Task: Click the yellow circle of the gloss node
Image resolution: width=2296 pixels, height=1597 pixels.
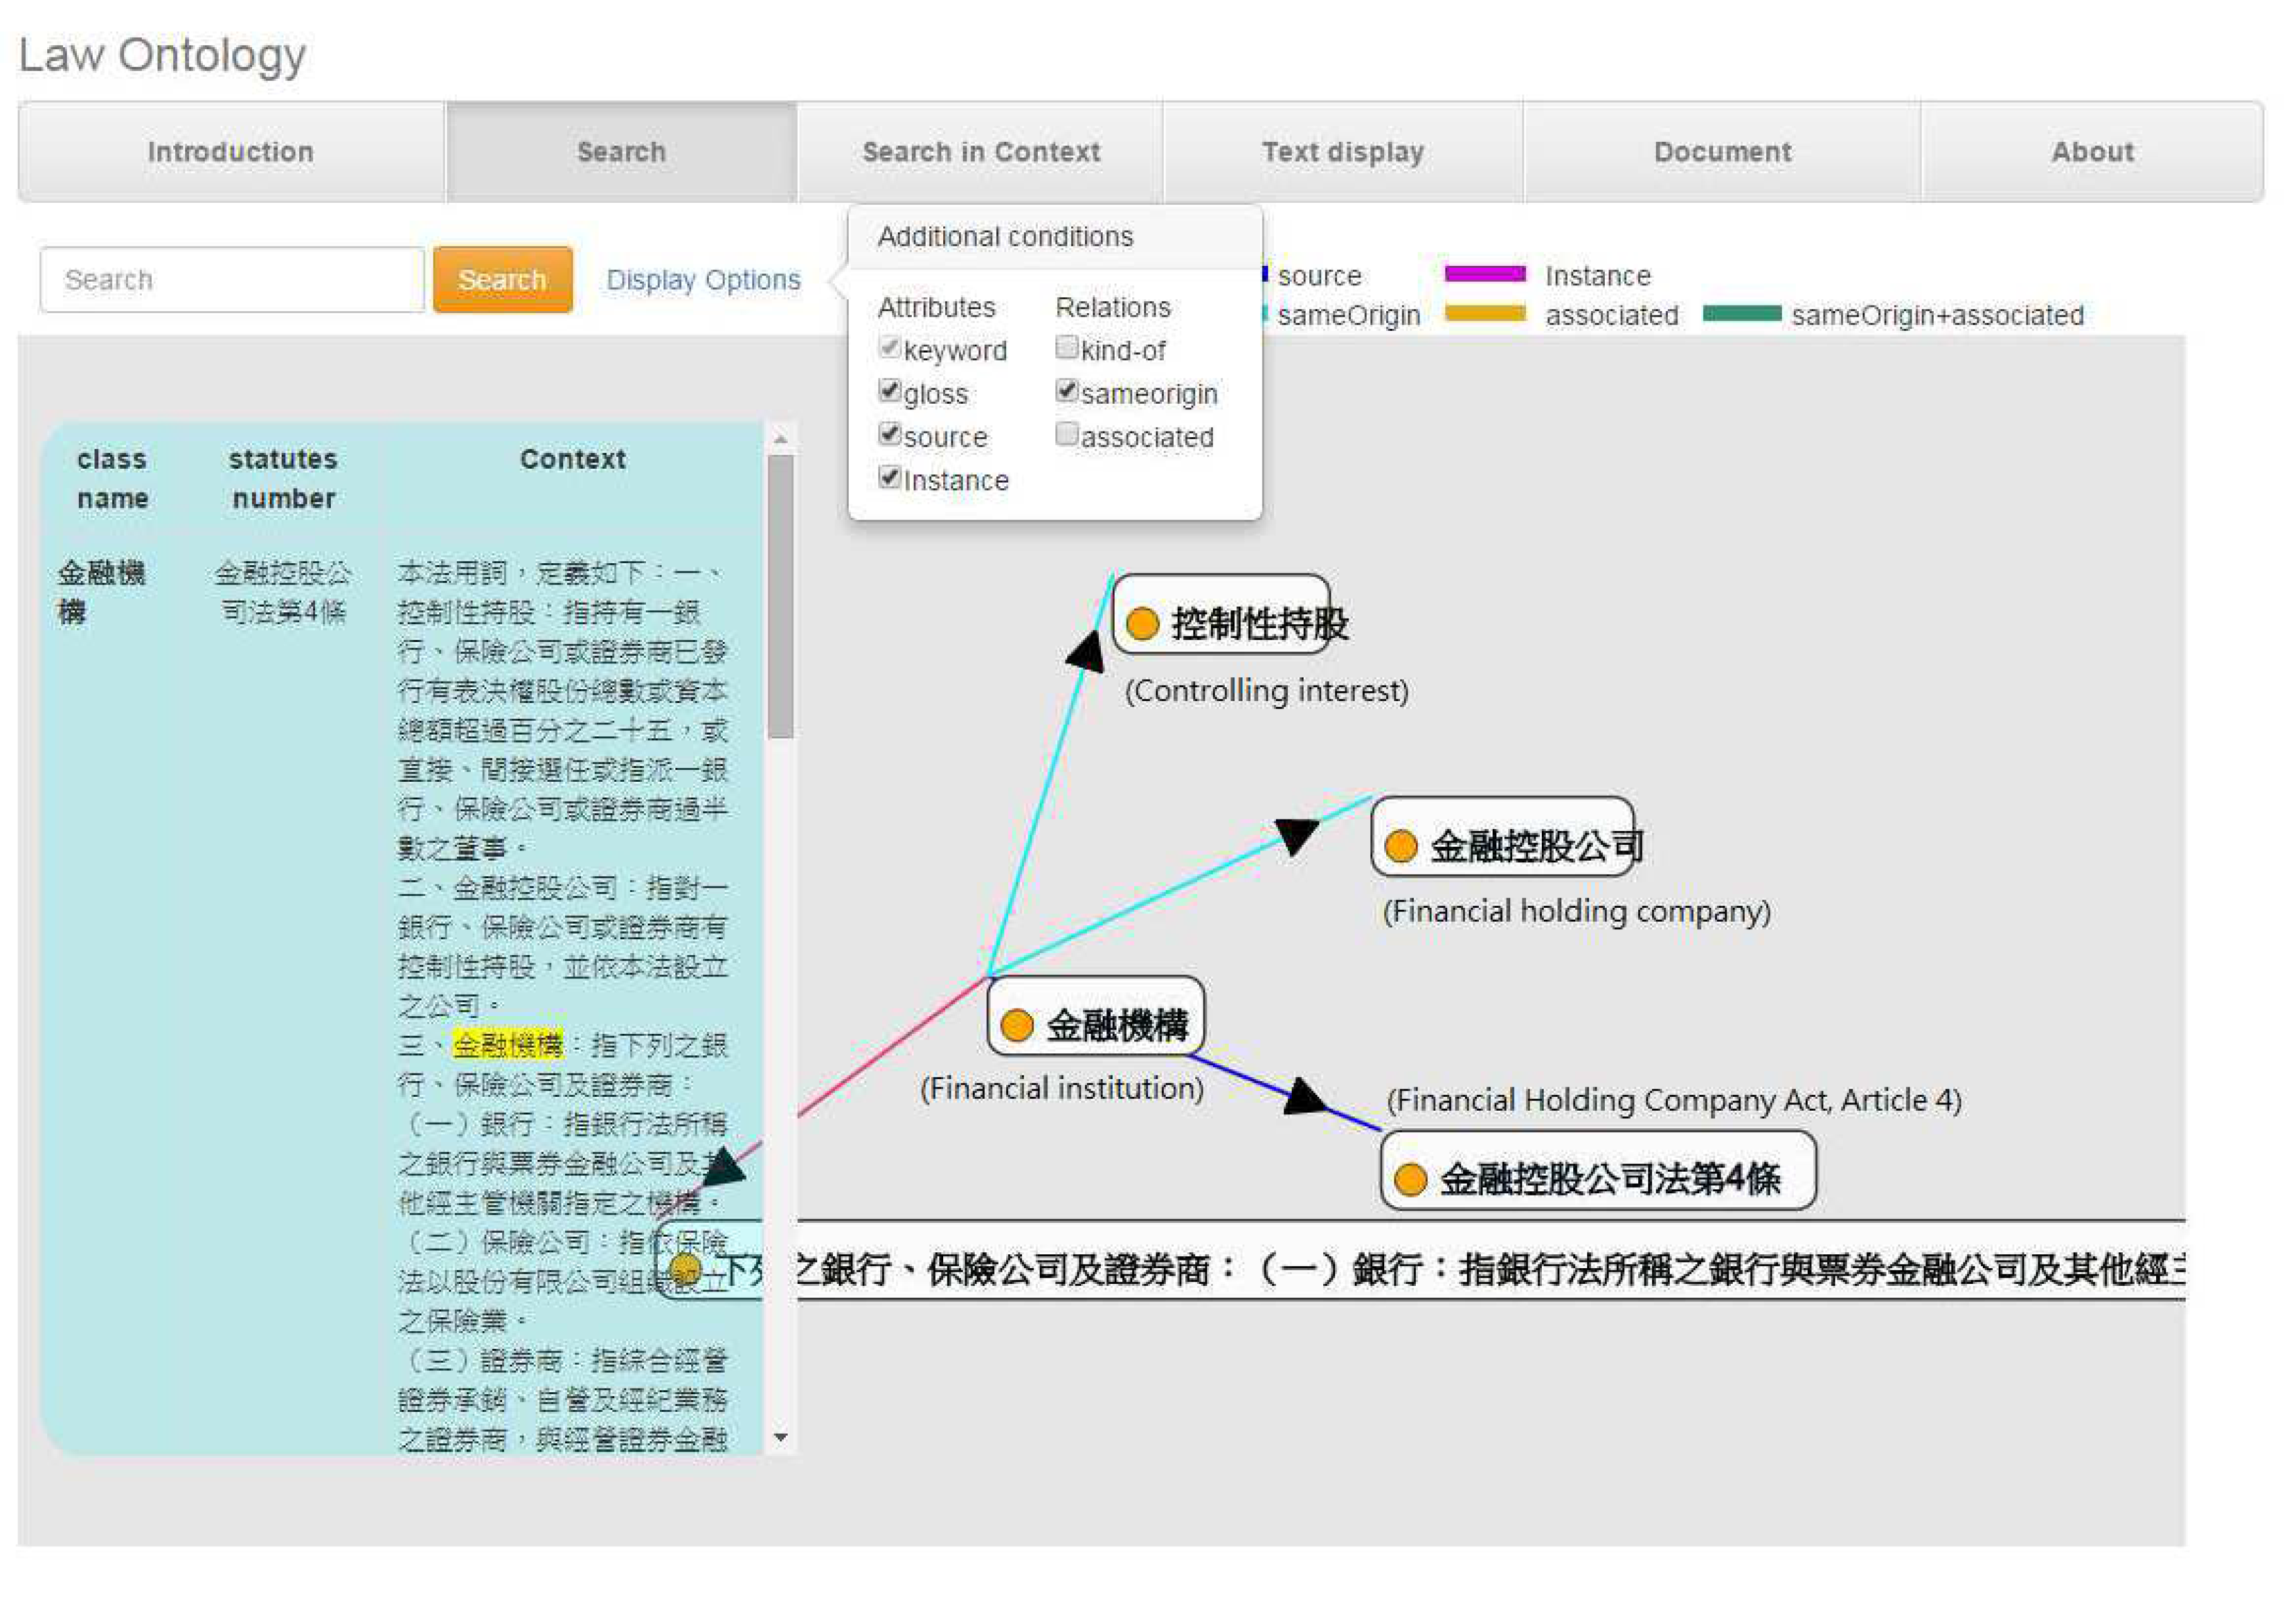Action: [x=685, y=1268]
